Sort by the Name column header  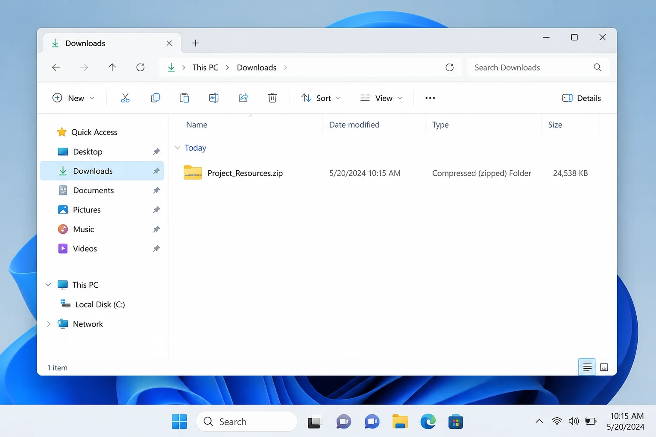(x=196, y=125)
